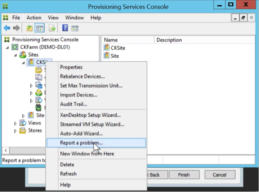Expand the Stores tree node

click(x=15, y=131)
